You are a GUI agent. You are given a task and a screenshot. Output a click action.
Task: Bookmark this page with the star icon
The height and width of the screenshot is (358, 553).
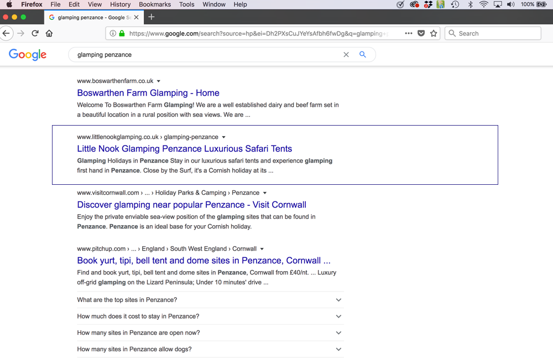coord(434,34)
